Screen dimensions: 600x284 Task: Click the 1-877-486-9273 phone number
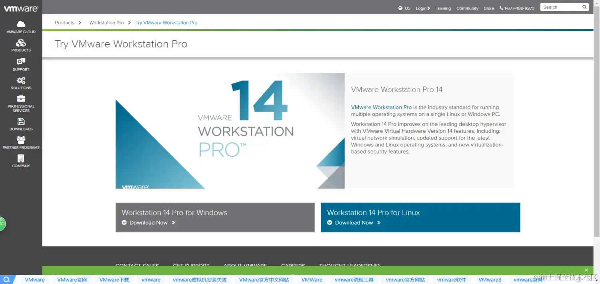pyautogui.click(x=519, y=8)
